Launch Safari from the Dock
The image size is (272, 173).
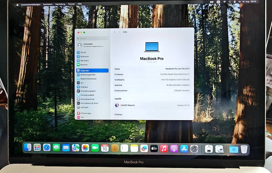tap(47, 148)
